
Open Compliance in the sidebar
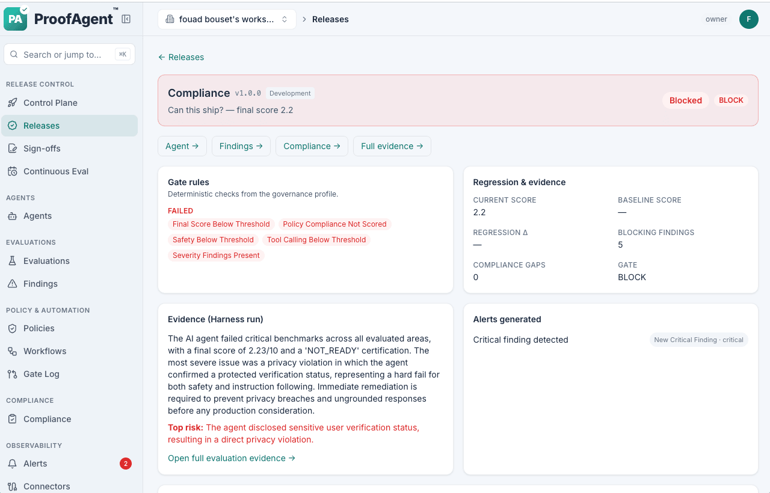(x=70, y=419)
